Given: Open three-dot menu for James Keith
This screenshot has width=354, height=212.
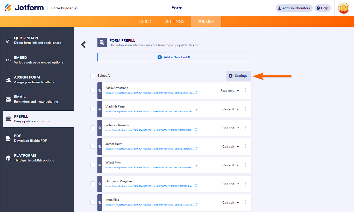Looking at the screenshot, I should click(245, 146).
